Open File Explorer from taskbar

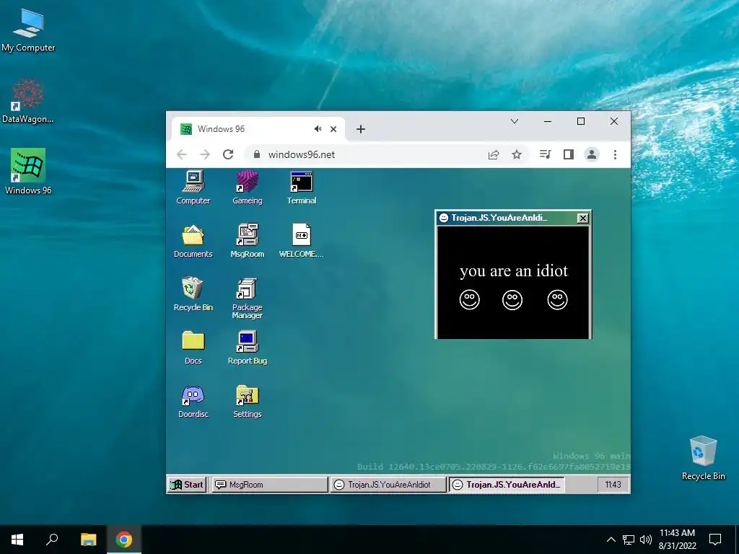(x=88, y=540)
